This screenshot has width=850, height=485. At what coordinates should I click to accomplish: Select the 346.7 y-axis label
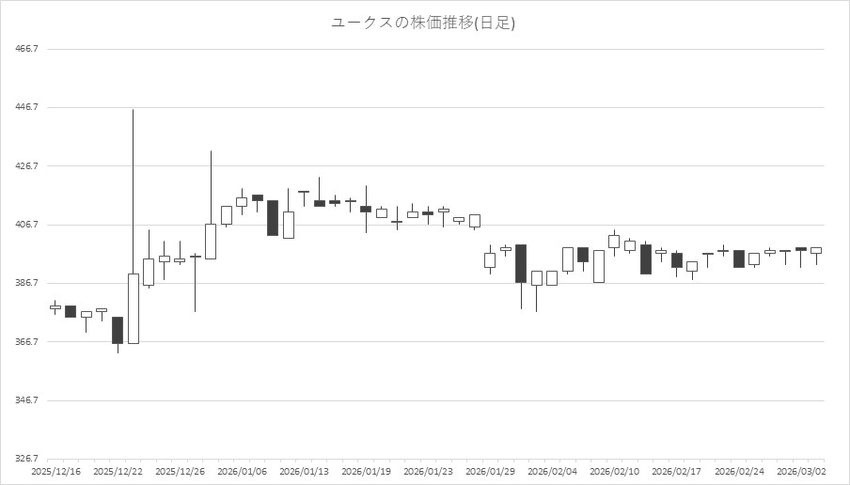pyautogui.click(x=28, y=400)
